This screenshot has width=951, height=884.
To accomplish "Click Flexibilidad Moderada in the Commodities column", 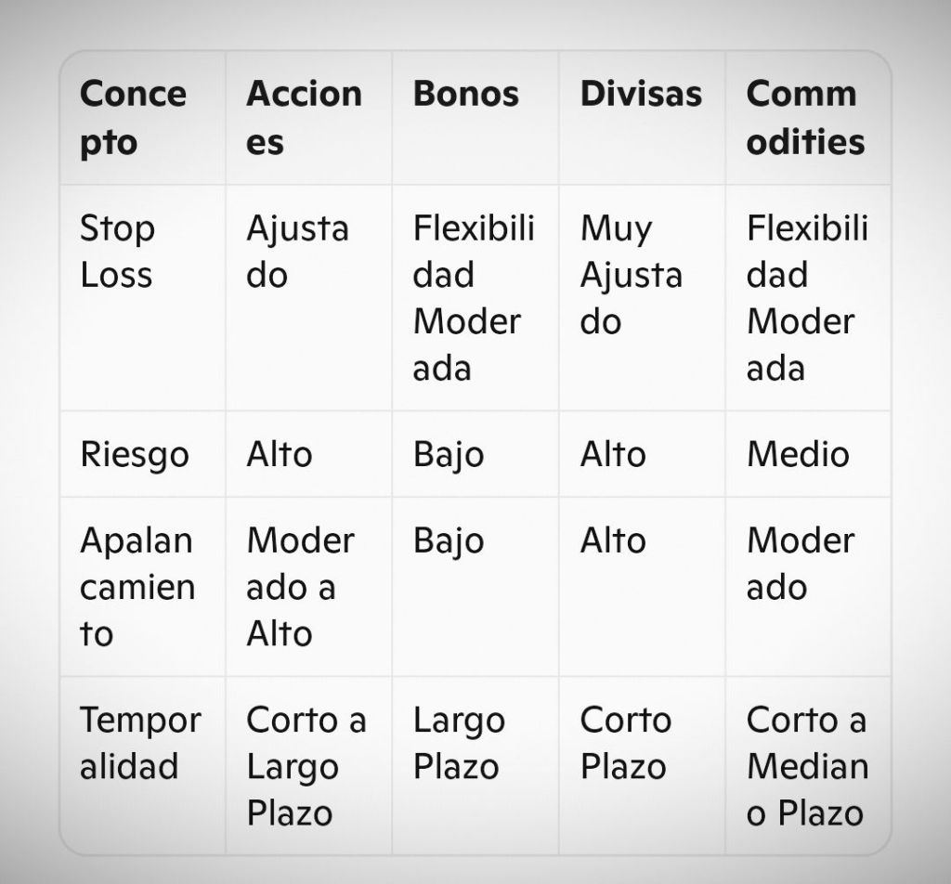I will click(x=806, y=298).
